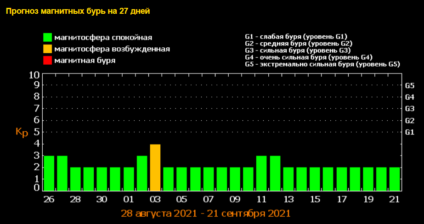Screen dimensions: 424x224
Task: Click the legend text 'магнитная буря'
Action: pos(85,60)
